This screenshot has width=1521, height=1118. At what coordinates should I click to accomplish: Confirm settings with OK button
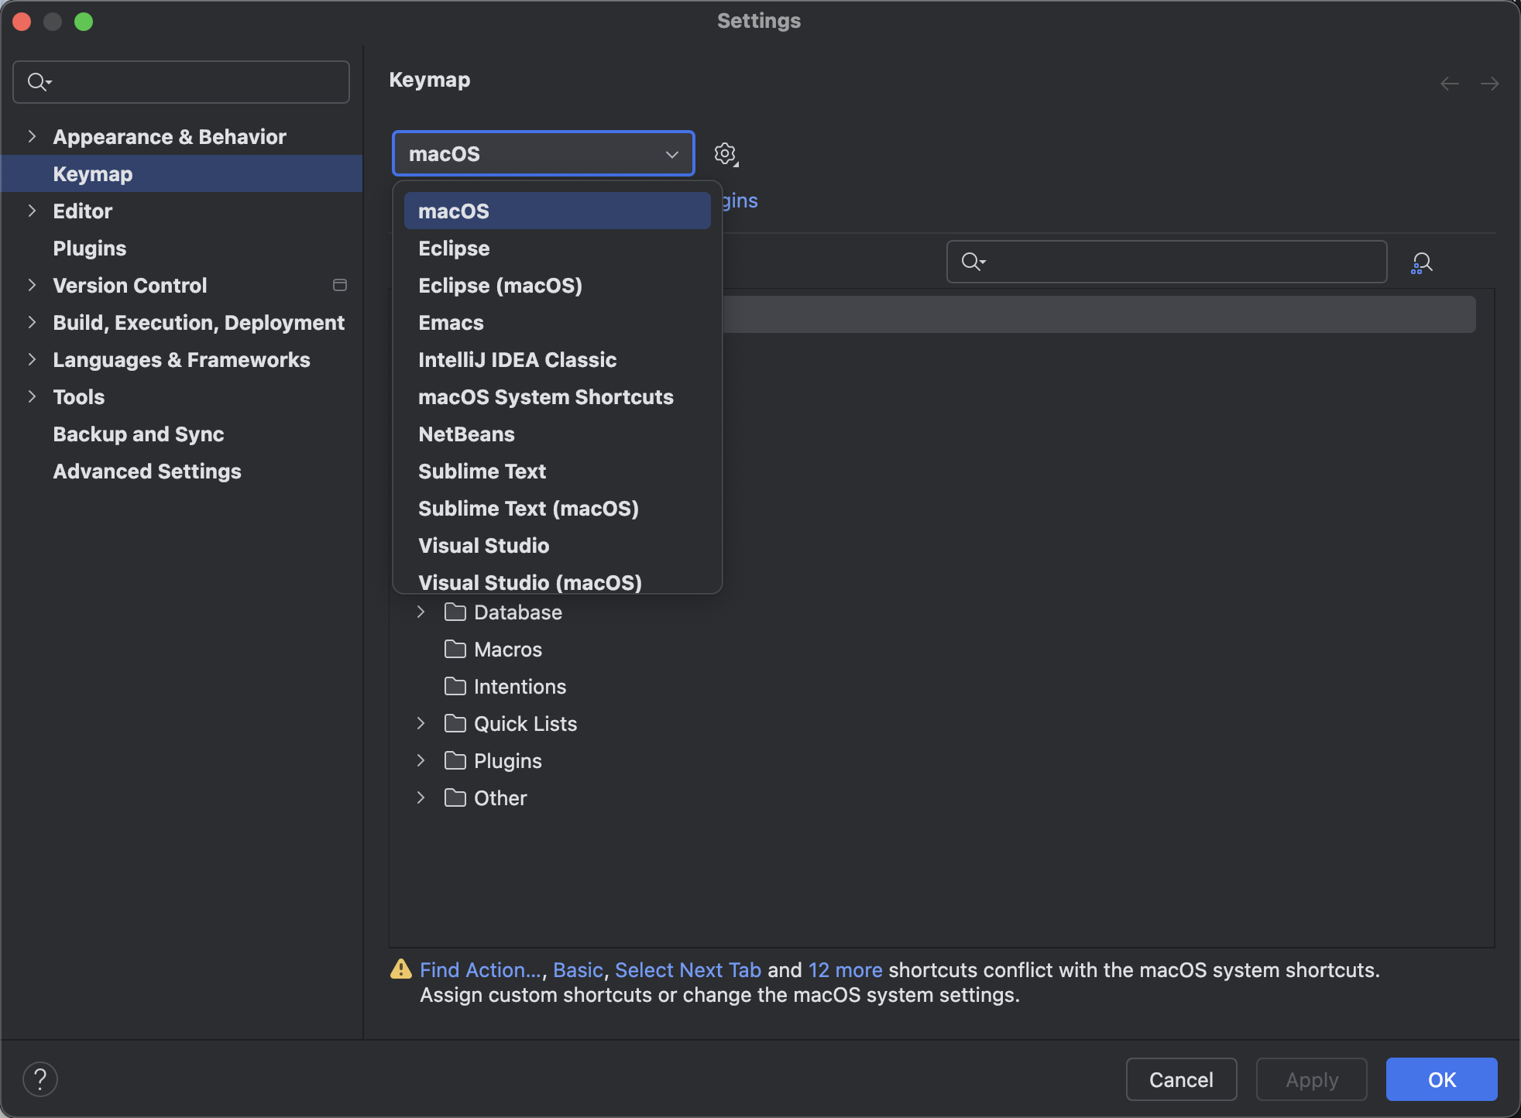[x=1442, y=1079]
